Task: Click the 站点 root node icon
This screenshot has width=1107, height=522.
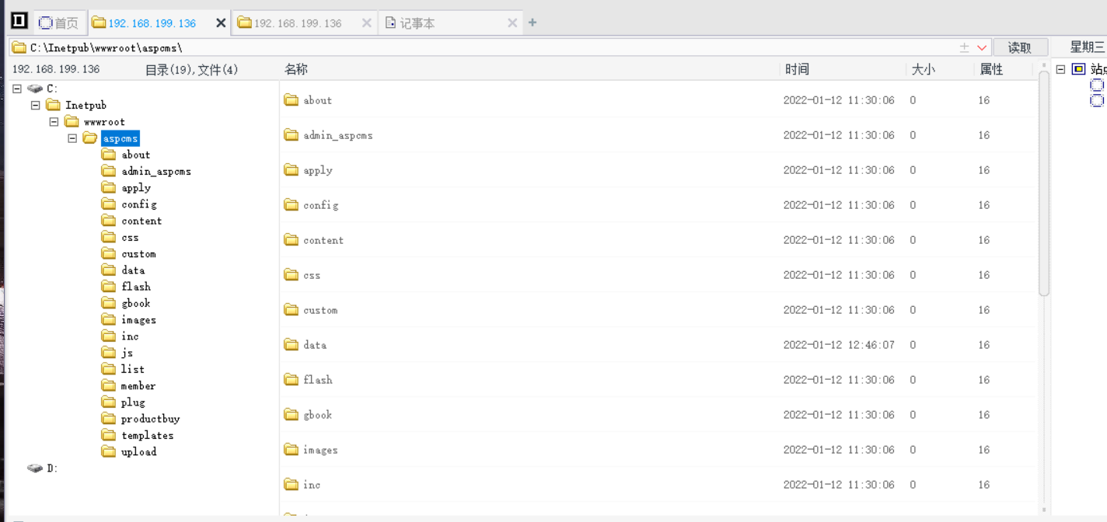Action: coord(1078,69)
